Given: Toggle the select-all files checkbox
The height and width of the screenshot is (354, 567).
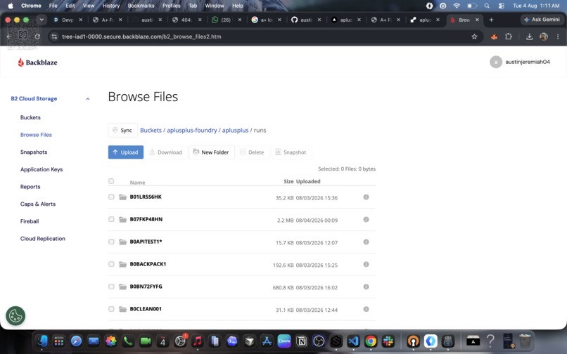Looking at the screenshot, I should point(111,181).
